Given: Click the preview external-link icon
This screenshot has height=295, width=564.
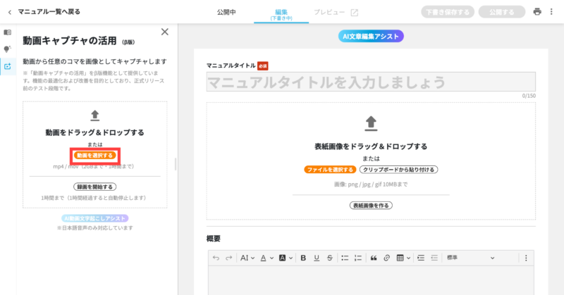Looking at the screenshot, I should point(355,13).
